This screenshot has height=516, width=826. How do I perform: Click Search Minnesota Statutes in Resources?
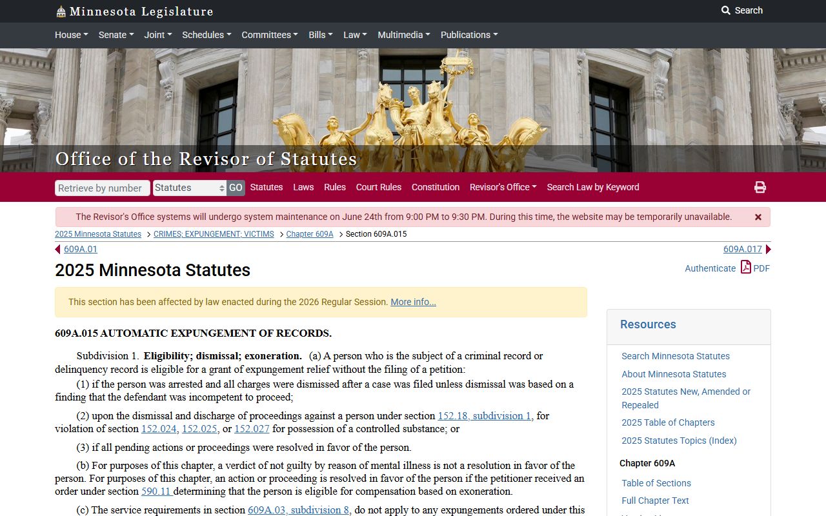(x=676, y=356)
